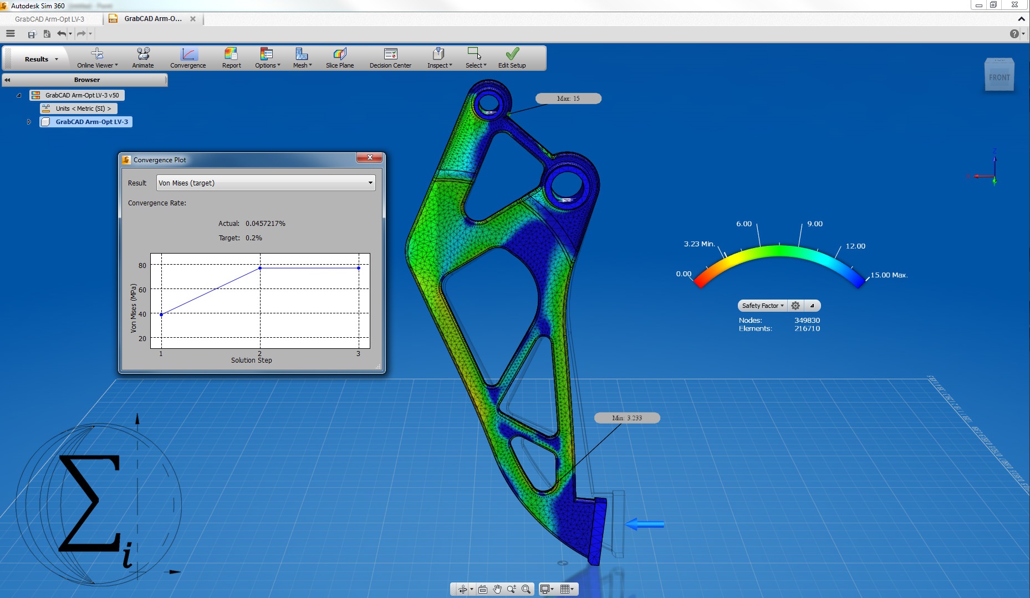This screenshot has width=1030, height=598.
Task: Open the Mesh toolbar menu
Action: [x=302, y=58]
